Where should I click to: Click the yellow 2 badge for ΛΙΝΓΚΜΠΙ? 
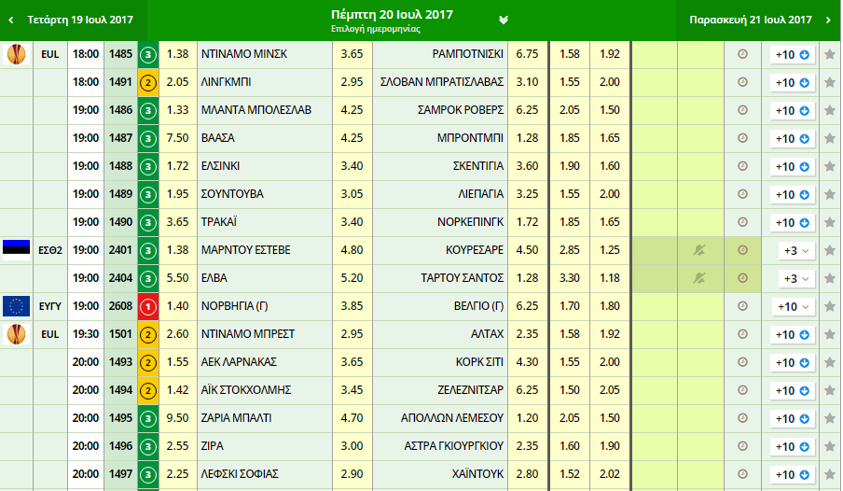(x=147, y=82)
